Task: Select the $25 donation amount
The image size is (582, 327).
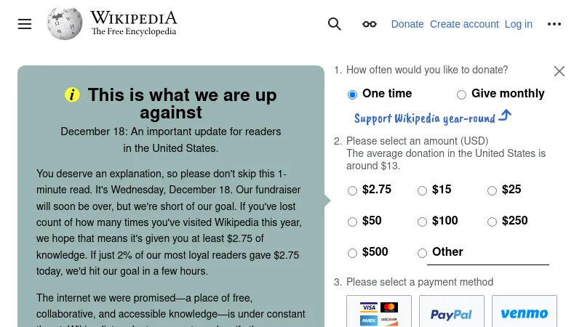Action: tap(492, 190)
